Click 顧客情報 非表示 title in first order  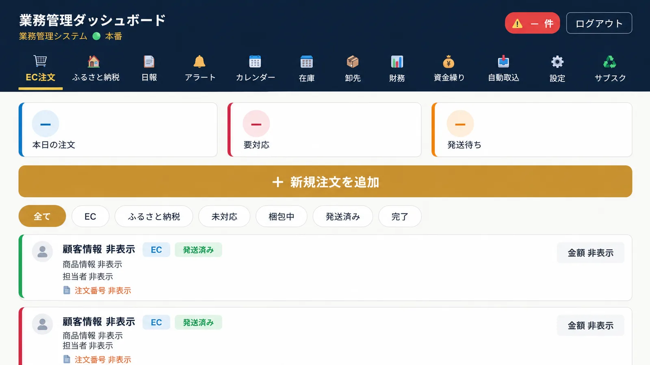tap(99, 249)
